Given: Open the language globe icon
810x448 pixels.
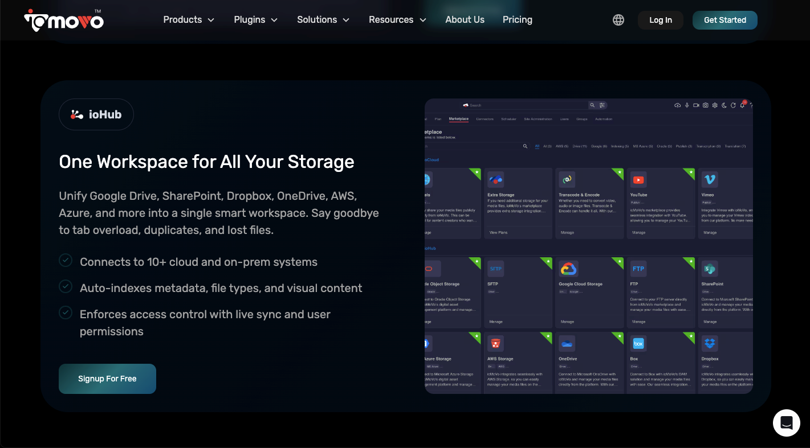Looking at the screenshot, I should tap(618, 20).
